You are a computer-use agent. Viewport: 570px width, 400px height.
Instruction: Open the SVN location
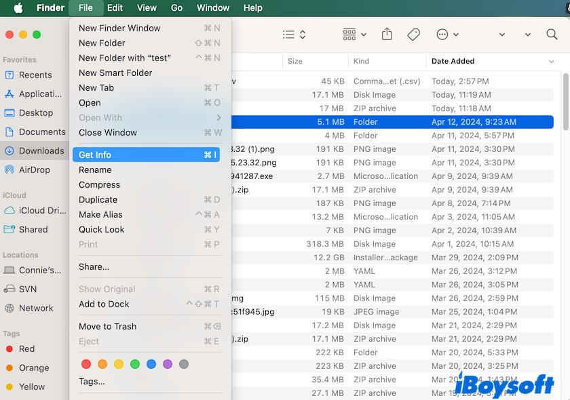(20, 289)
